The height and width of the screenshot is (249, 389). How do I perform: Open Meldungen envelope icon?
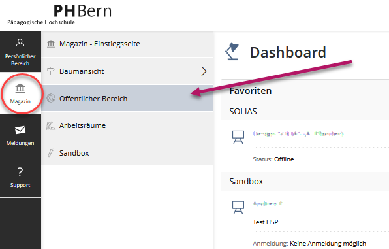pos(20,130)
